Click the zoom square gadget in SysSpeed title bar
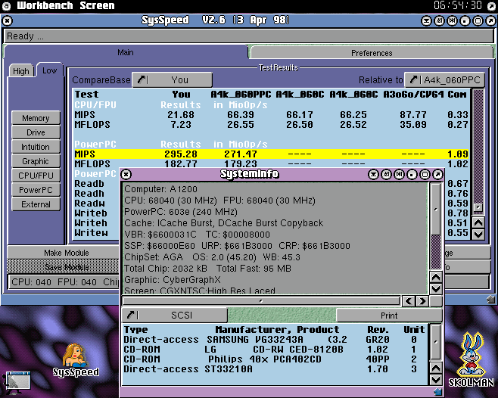Viewport: 498px width, 398px height. coord(478,21)
